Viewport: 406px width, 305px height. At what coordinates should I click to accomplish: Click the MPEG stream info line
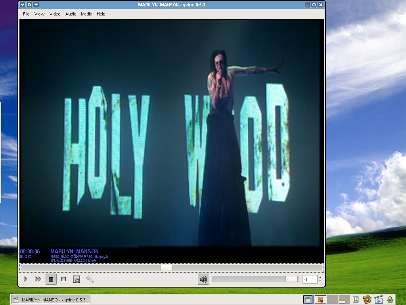(79, 257)
